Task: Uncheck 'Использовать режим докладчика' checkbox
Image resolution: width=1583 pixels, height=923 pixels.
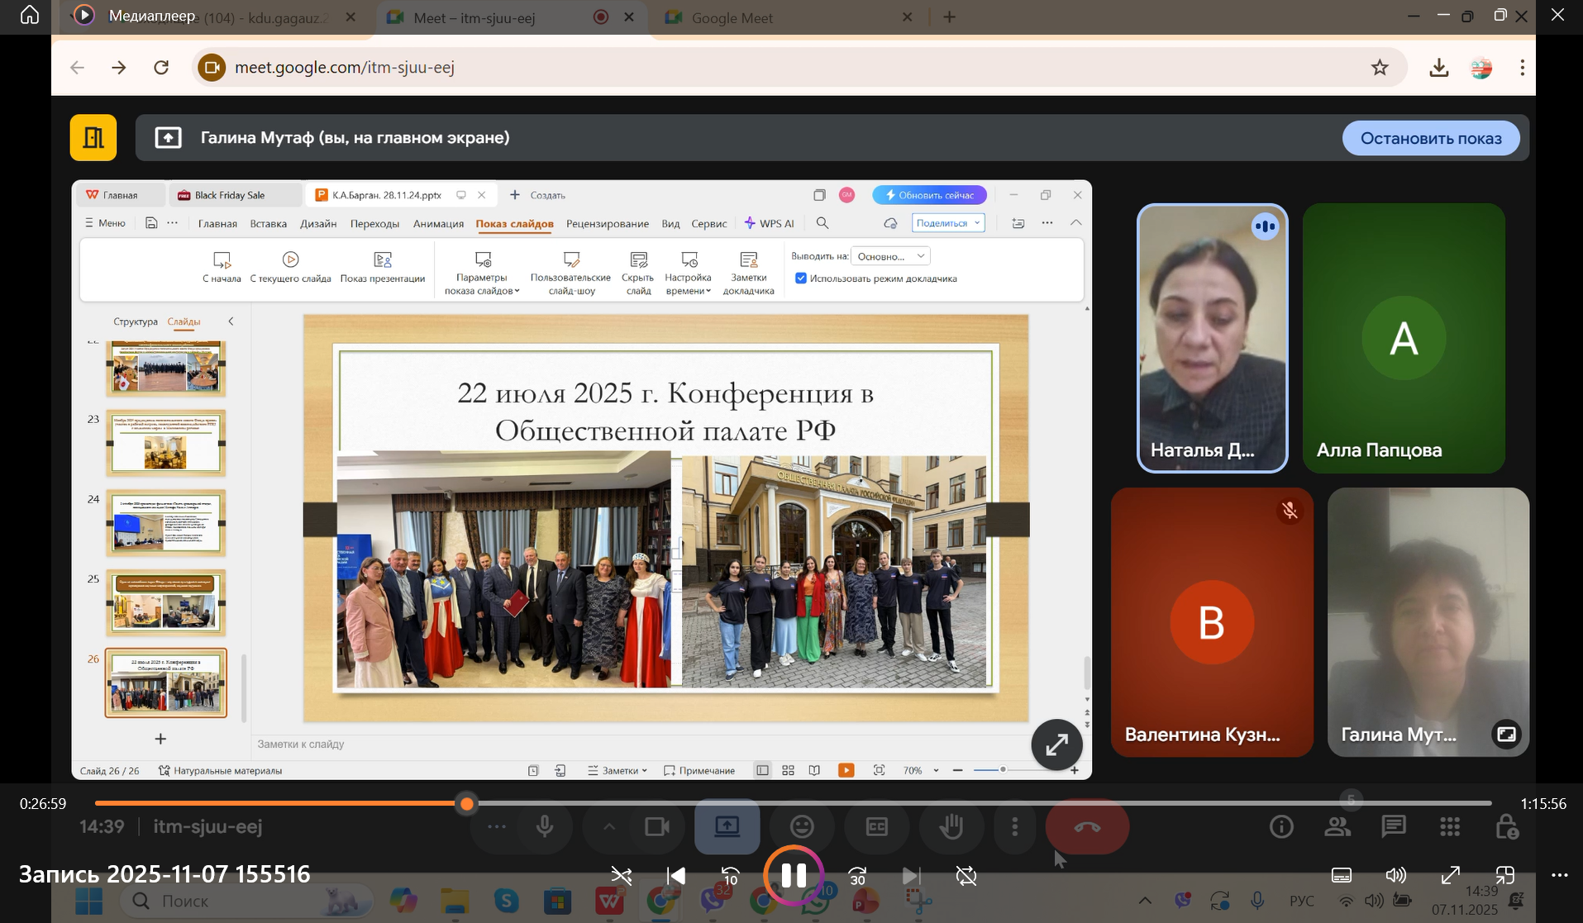Action: click(x=800, y=278)
